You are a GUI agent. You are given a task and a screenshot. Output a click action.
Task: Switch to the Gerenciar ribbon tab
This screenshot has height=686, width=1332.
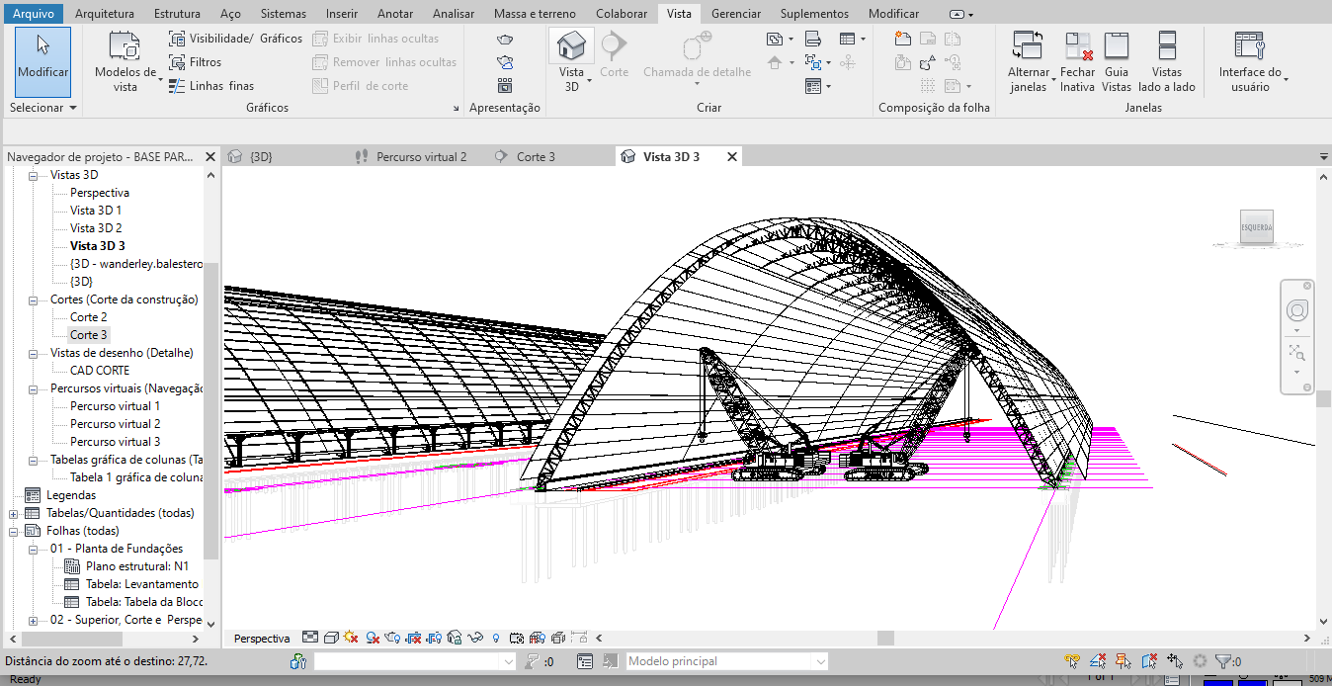[x=735, y=14]
